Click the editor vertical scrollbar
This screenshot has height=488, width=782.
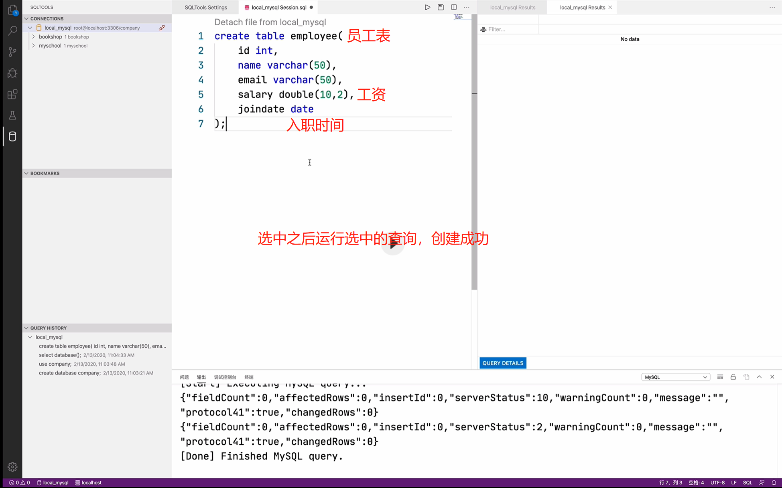pyautogui.click(x=474, y=152)
